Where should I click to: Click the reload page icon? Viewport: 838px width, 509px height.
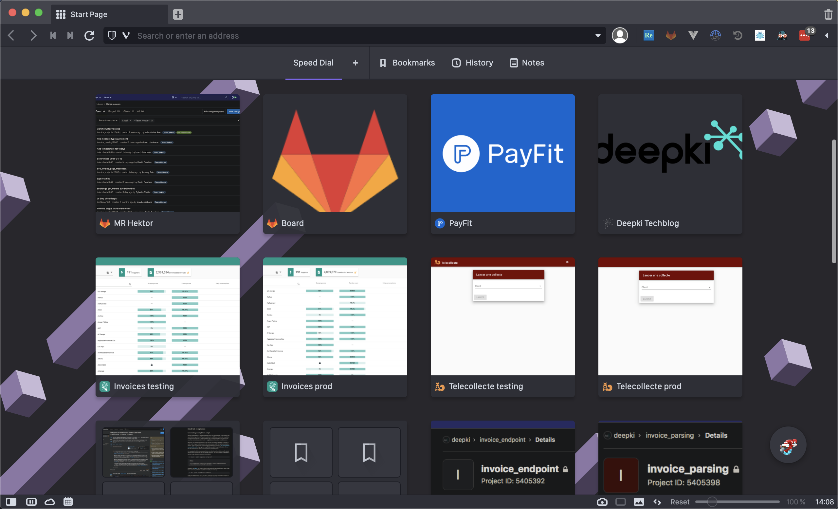tap(89, 35)
